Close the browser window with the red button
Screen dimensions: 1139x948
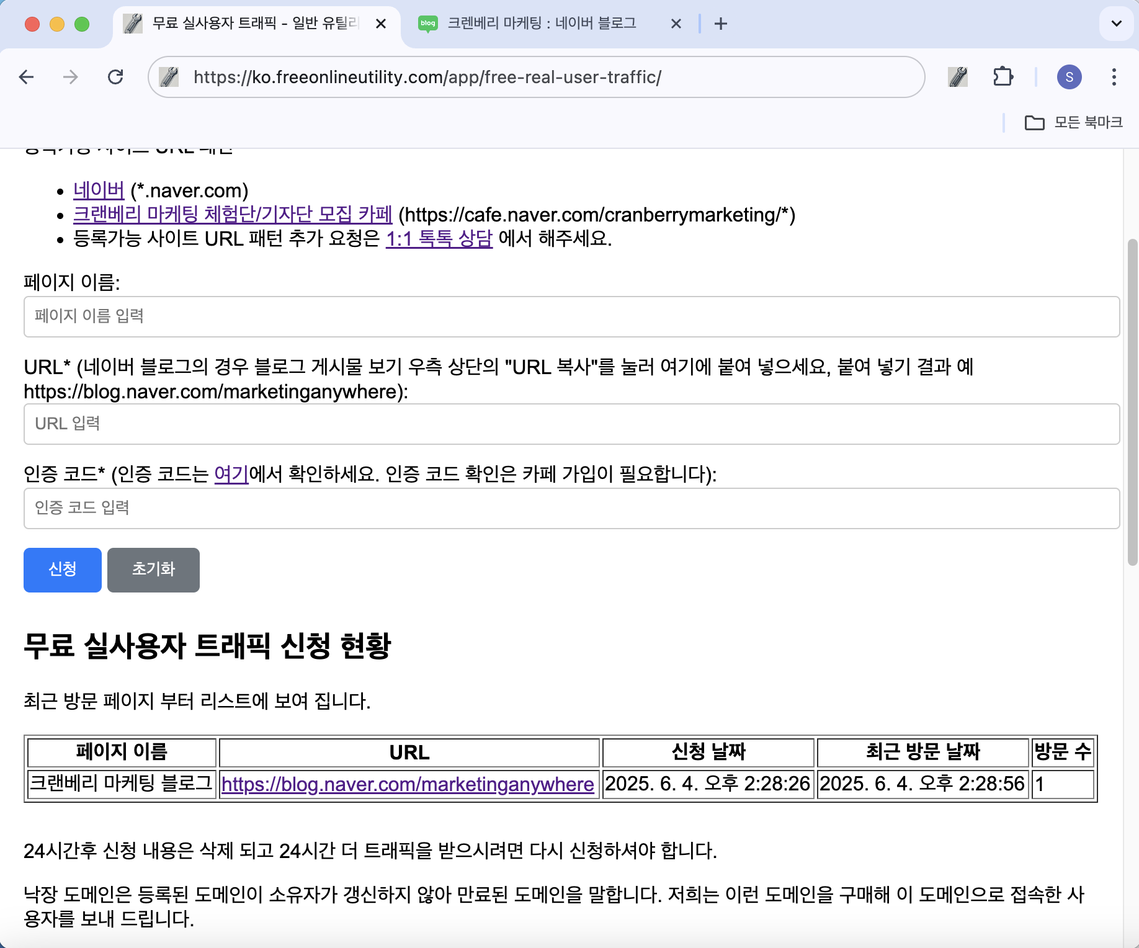pos(32,24)
